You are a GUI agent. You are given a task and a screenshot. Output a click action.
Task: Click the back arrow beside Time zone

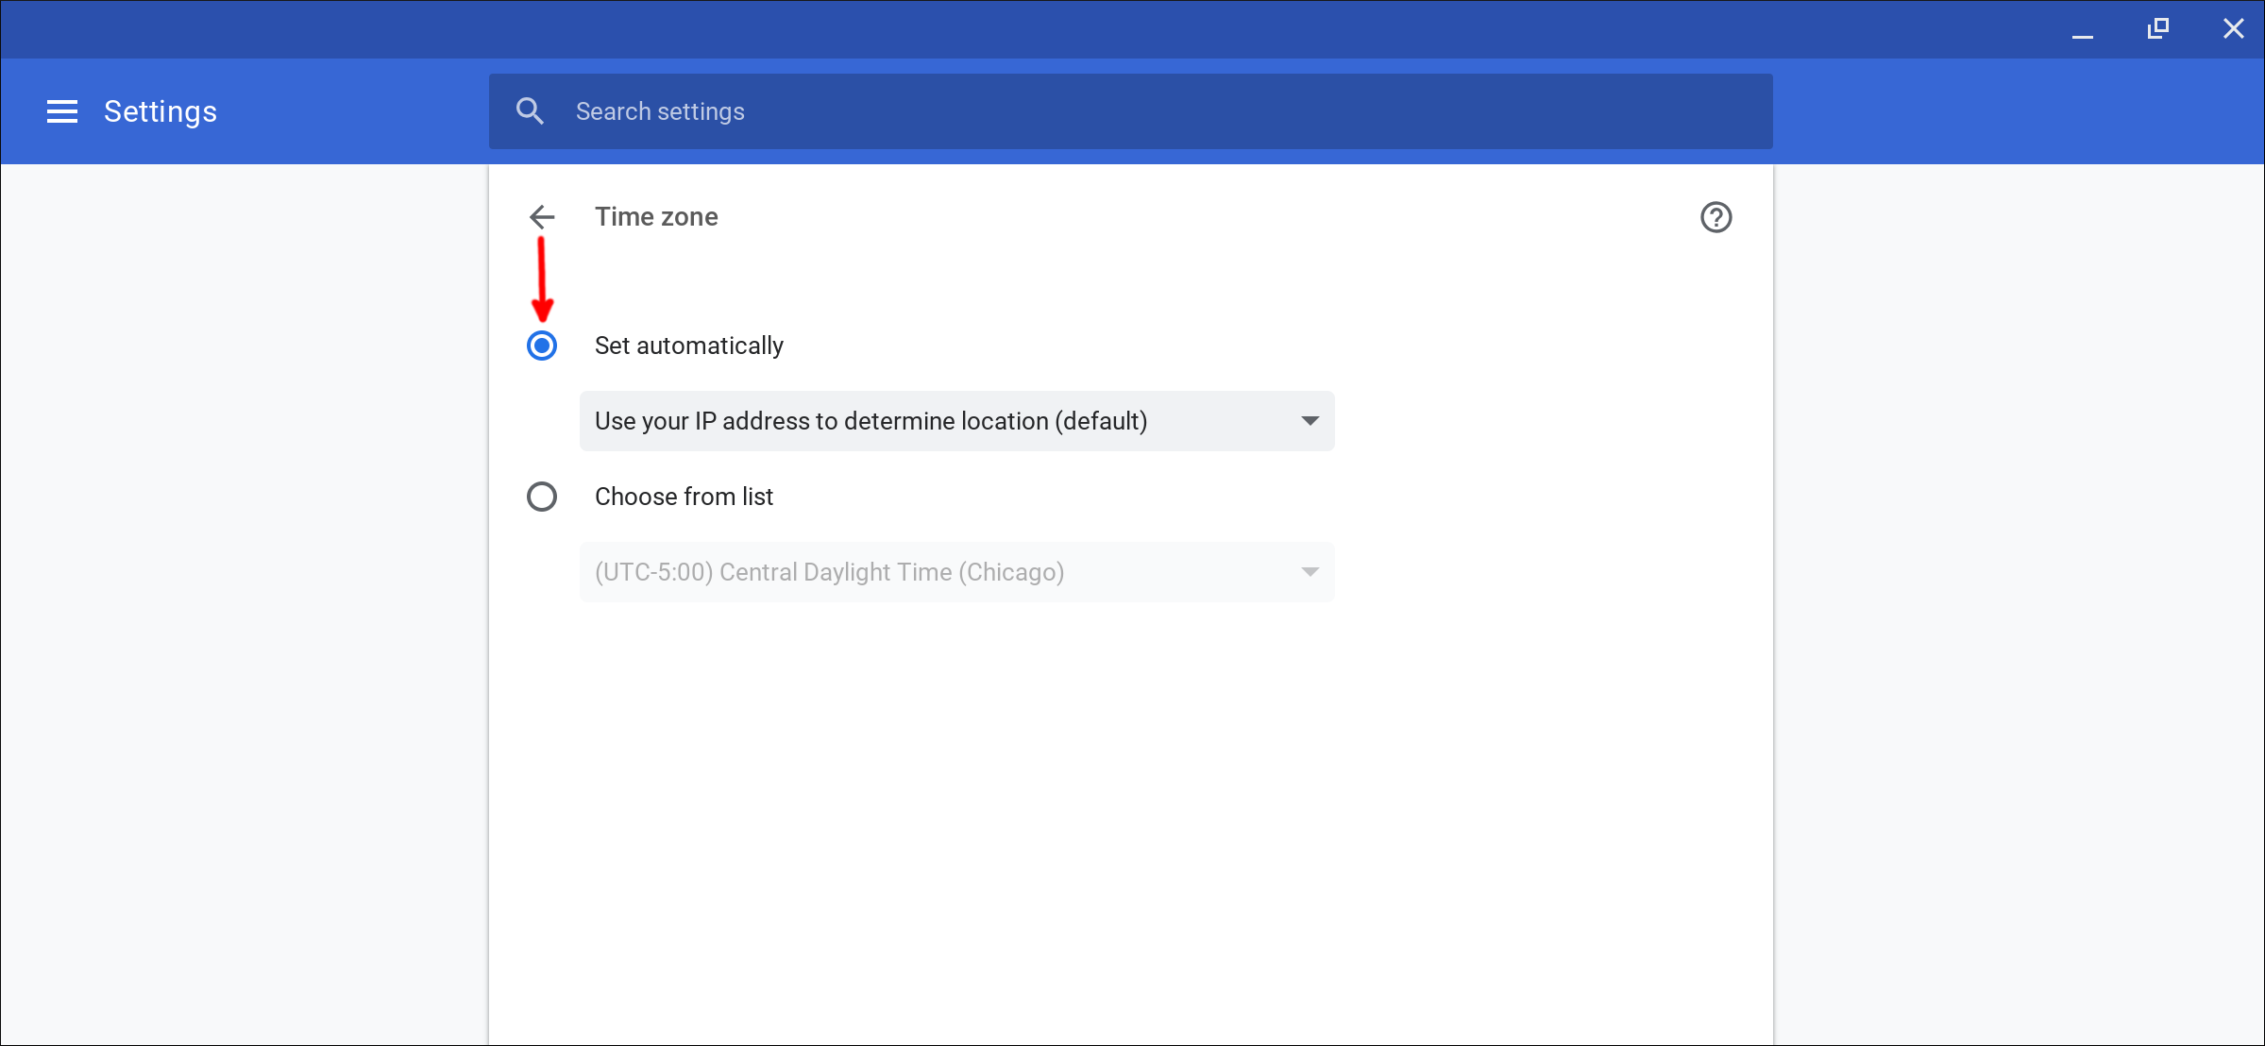coord(541,217)
